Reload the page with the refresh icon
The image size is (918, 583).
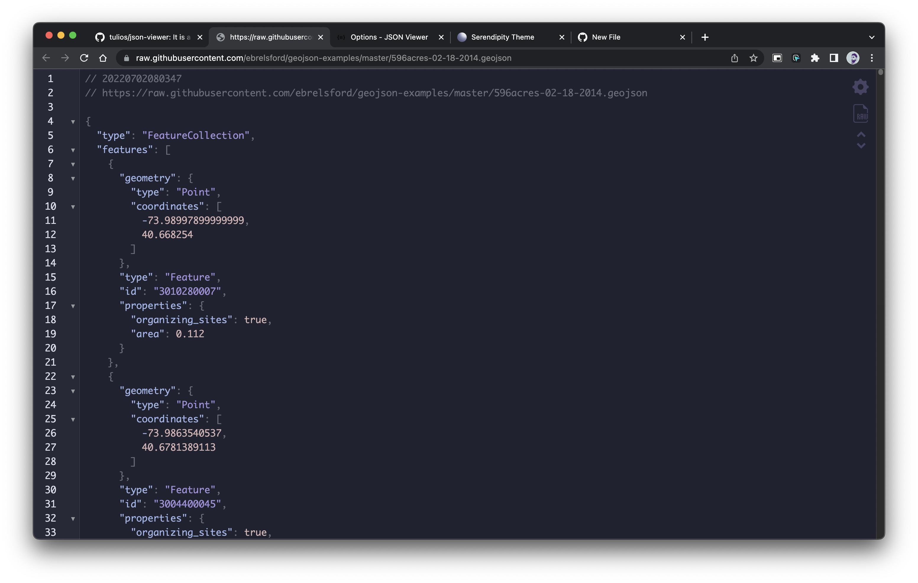click(x=84, y=58)
